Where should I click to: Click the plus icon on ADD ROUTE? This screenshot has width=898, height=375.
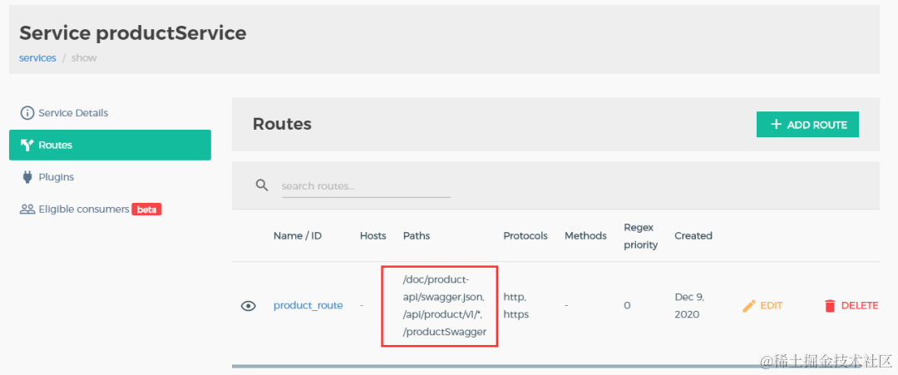click(x=776, y=124)
